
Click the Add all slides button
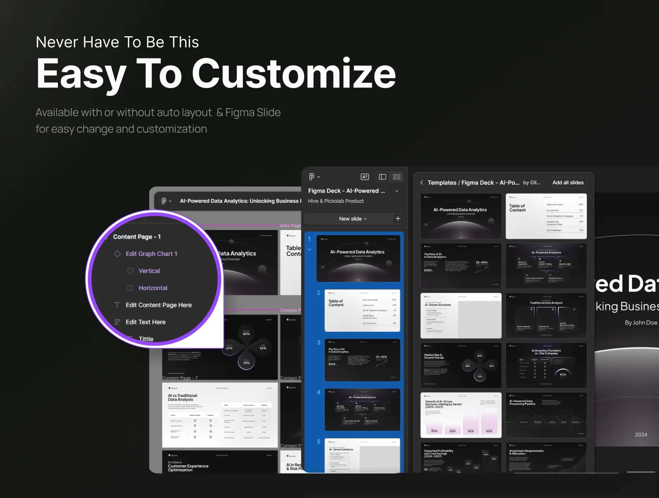coord(568,182)
